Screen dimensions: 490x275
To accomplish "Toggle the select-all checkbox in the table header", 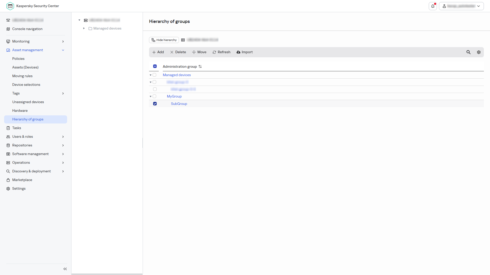I will 155,66.
